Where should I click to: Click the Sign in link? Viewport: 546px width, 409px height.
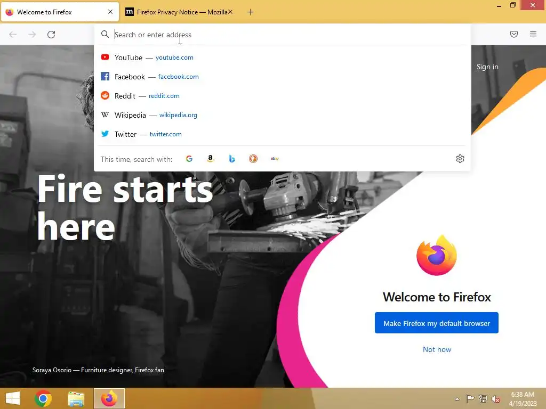point(487,67)
